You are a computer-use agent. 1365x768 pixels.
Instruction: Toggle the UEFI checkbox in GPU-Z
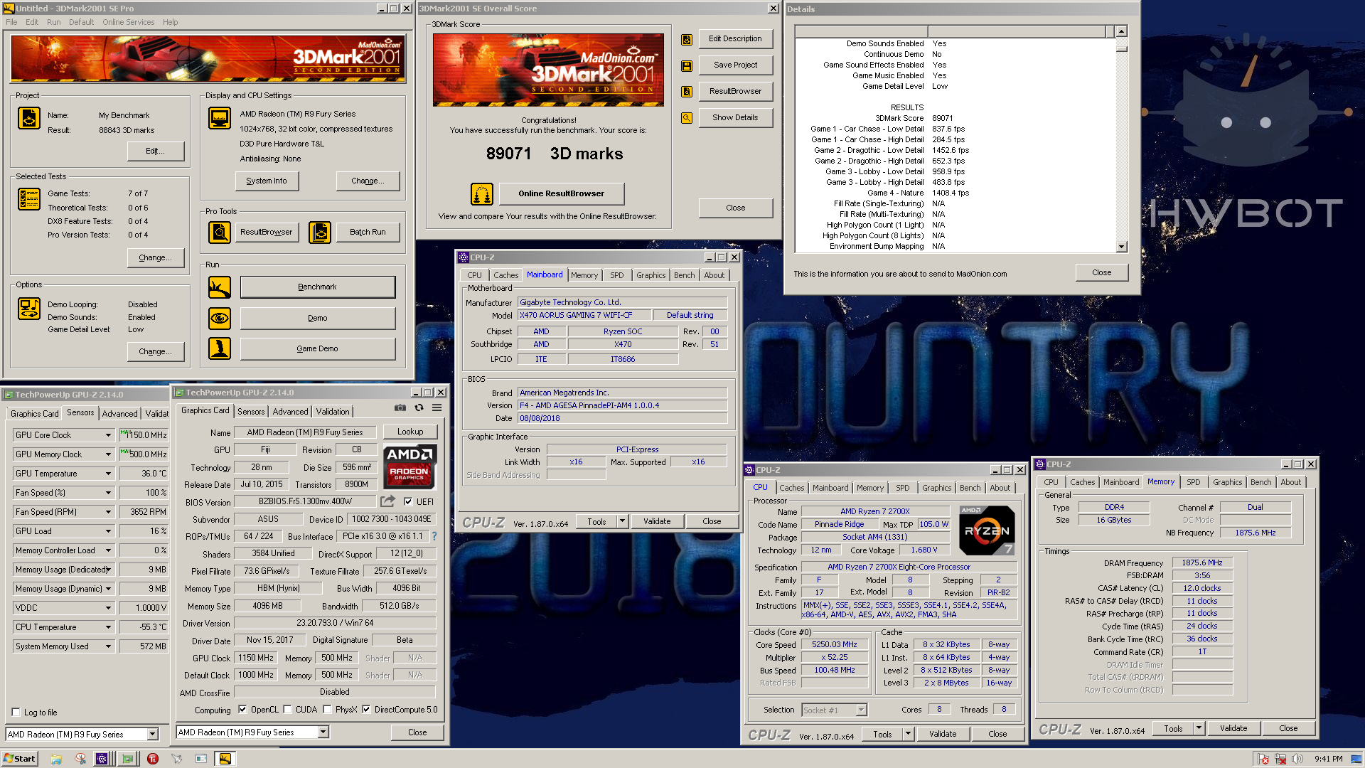pos(408,501)
